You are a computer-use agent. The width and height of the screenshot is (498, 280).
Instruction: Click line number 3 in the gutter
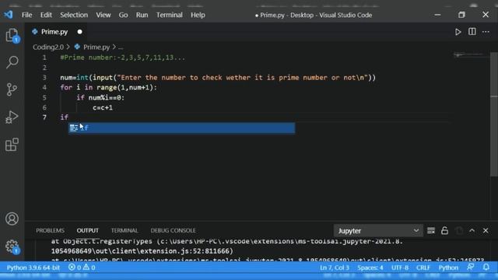(x=44, y=78)
